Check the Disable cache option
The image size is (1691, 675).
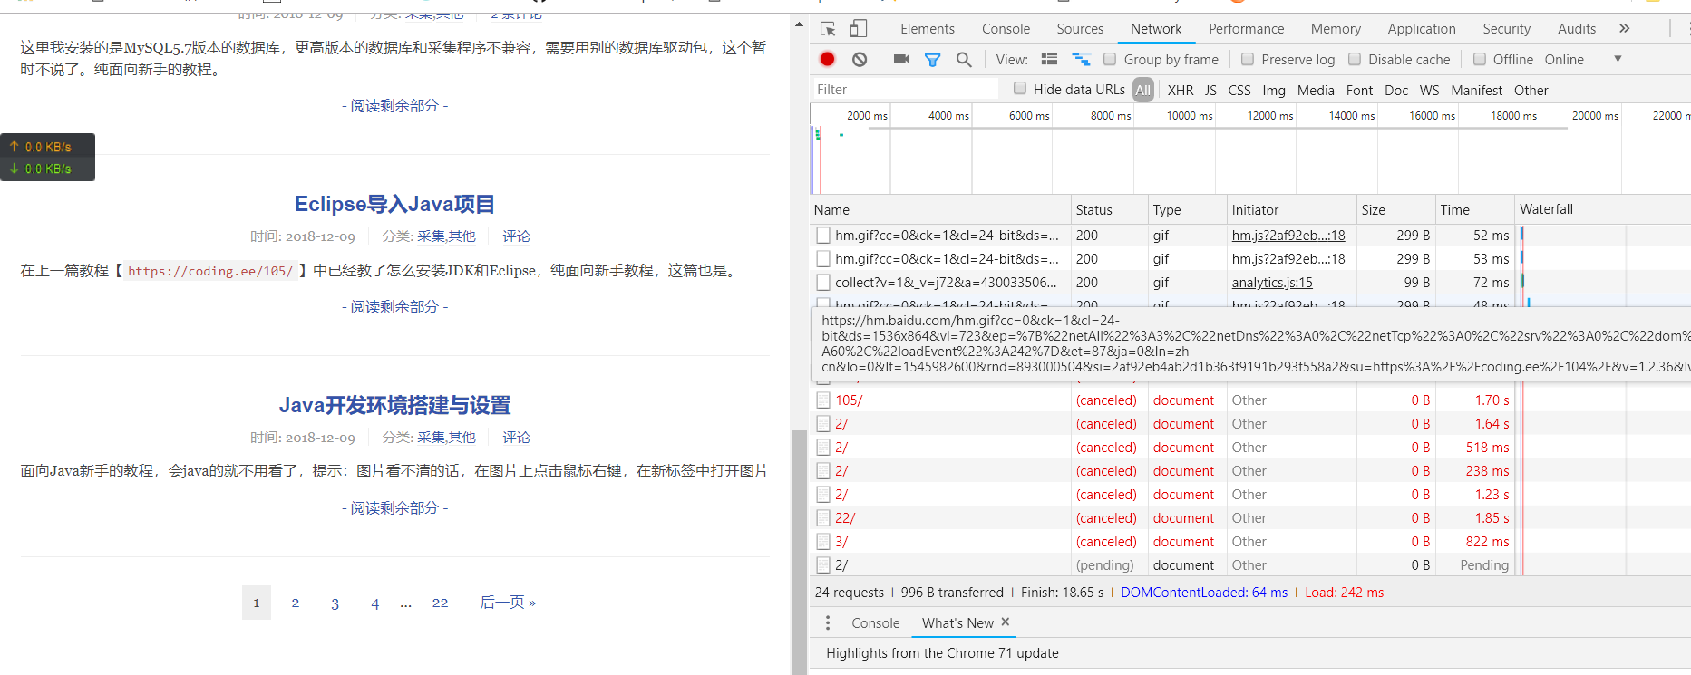click(1355, 59)
